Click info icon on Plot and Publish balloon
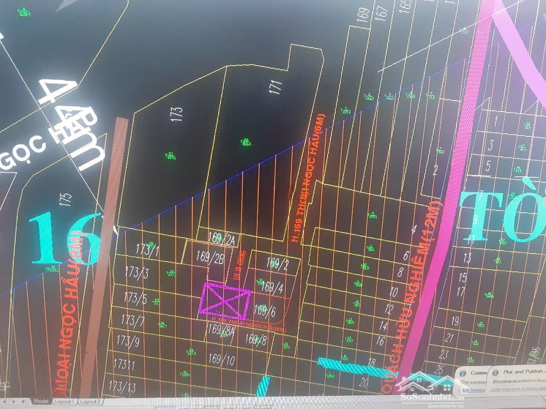 496,372
